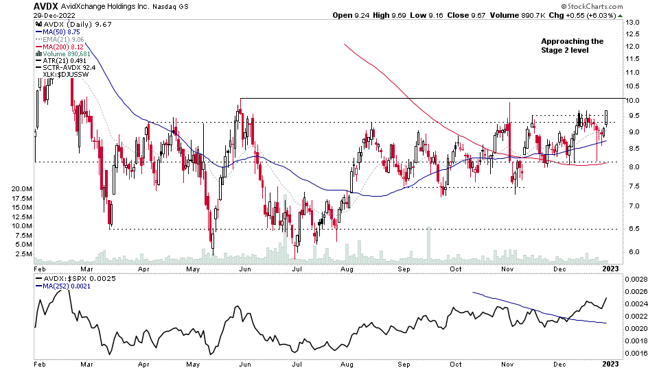Click the 0.0024 relative strength axis label
Screen dimensions: 659x370
[636, 304]
